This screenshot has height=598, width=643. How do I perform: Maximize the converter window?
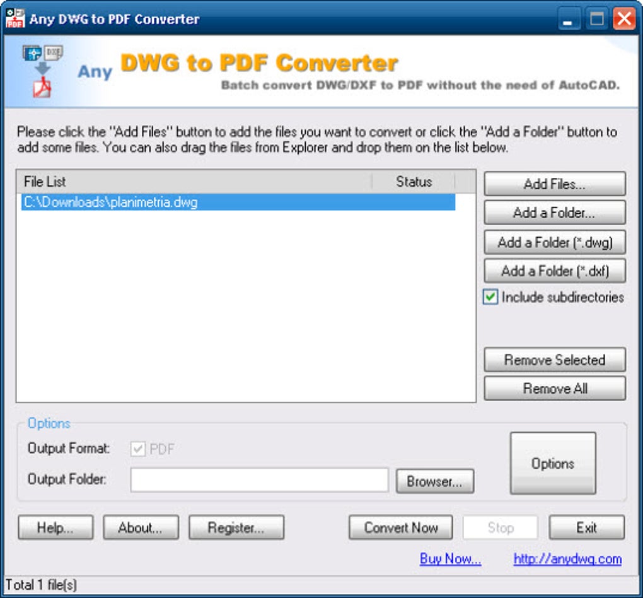(596, 19)
